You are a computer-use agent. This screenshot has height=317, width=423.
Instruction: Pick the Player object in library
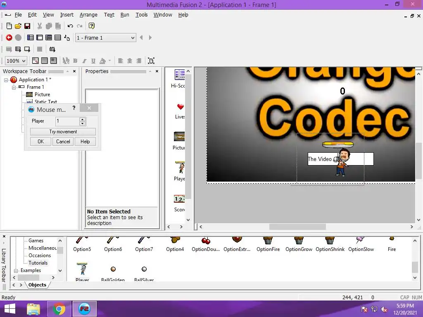pos(82,269)
